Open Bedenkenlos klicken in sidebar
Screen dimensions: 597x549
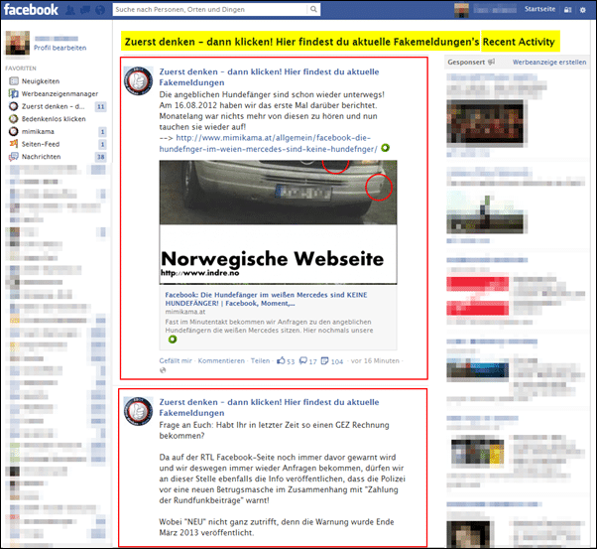[x=54, y=119]
